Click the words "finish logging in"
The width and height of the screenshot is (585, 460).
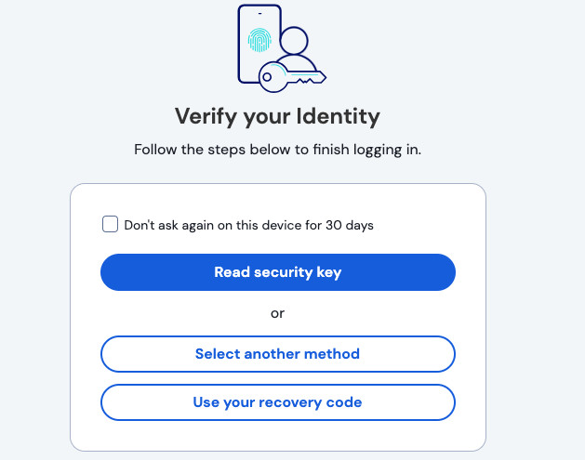(x=369, y=149)
